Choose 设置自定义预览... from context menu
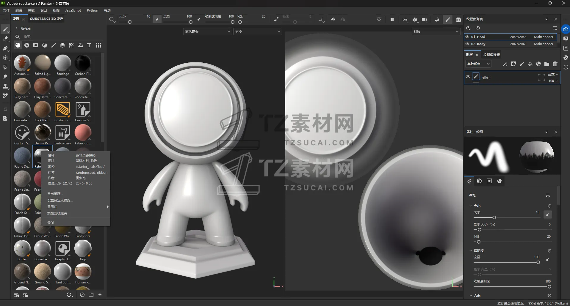This screenshot has width=570, height=306. pos(76,200)
